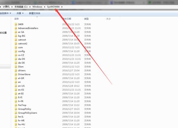Click the en-US folder icon
The image size is (178, 128).
coord(16,86)
